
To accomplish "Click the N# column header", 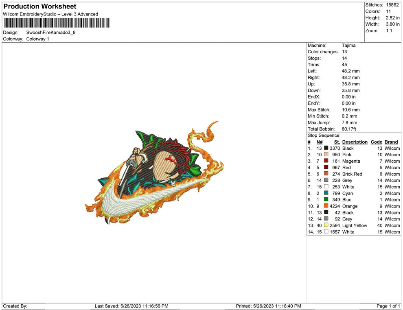I will (x=320, y=142).
